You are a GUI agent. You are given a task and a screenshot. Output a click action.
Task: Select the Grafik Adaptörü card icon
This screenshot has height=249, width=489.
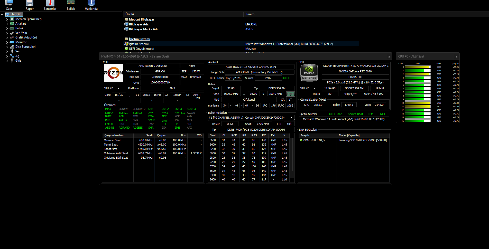12,37
